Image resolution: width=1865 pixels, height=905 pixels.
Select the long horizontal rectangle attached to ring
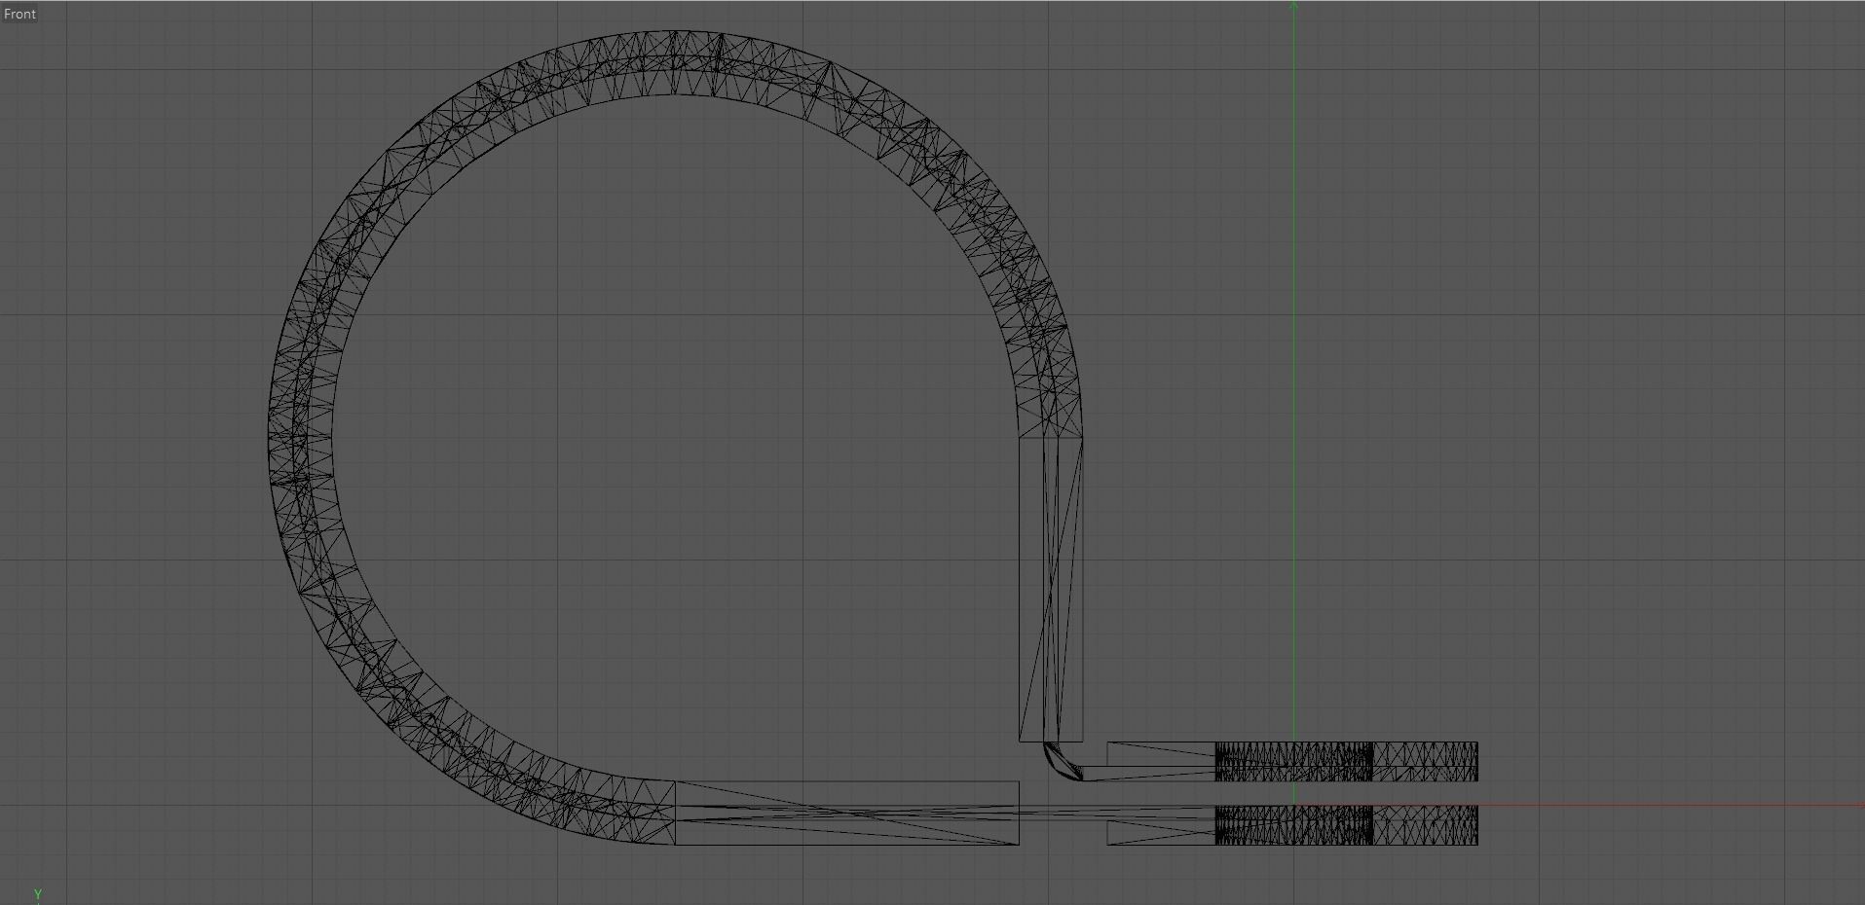coord(846,813)
